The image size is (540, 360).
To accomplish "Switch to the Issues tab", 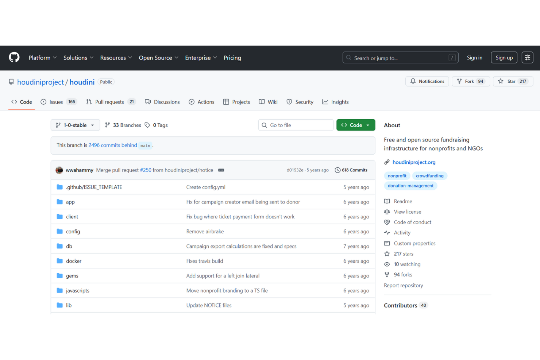I will pos(58,102).
